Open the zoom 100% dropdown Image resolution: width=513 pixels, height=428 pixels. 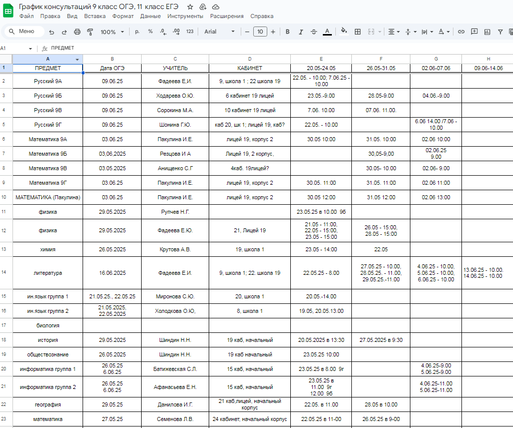tap(112, 32)
